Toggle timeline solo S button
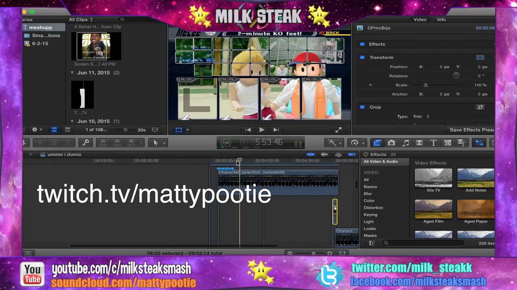517x290 pixels. [x=338, y=154]
